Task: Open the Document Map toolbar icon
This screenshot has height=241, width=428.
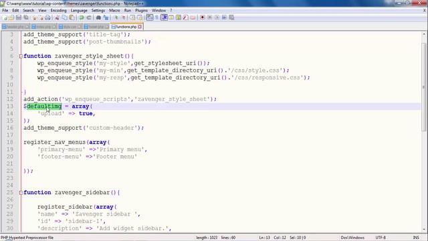Action: tap(179, 17)
